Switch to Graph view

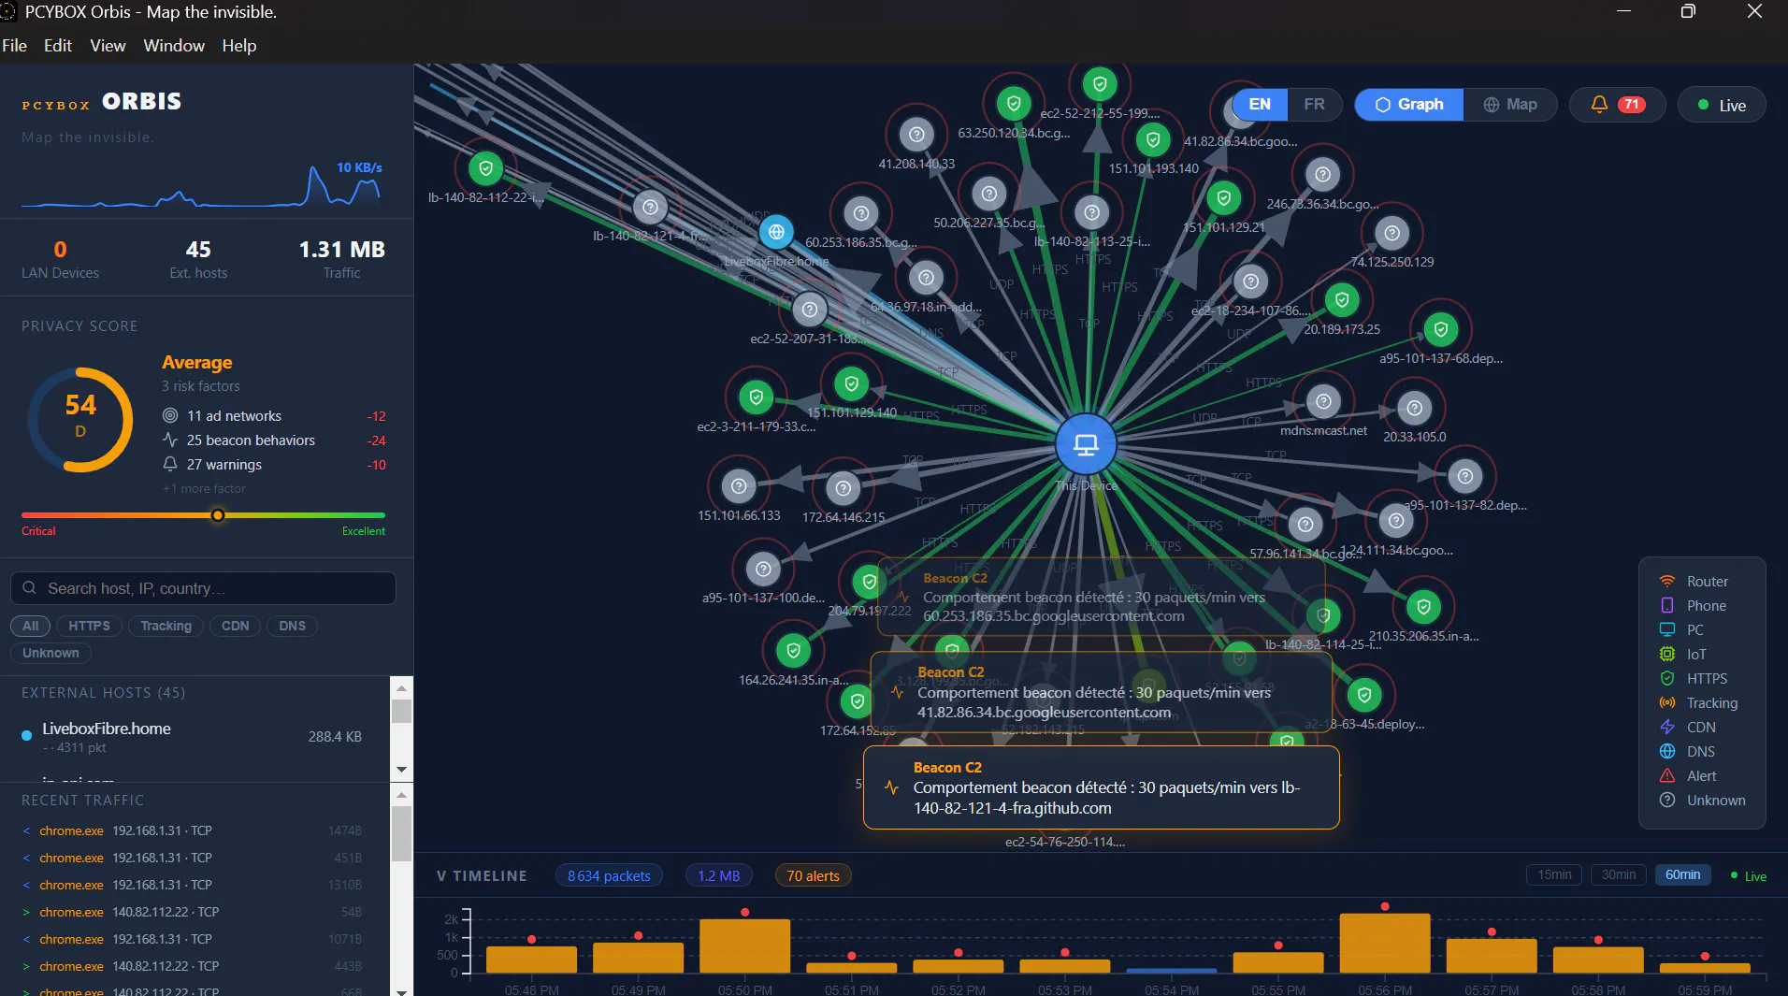click(x=1408, y=105)
